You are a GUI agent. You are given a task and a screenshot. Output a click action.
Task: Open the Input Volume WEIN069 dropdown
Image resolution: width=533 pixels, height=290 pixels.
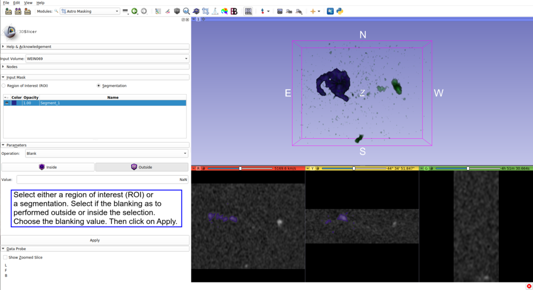[107, 59]
